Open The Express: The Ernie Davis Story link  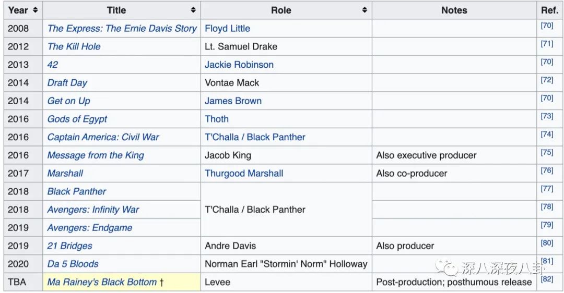[x=122, y=29]
